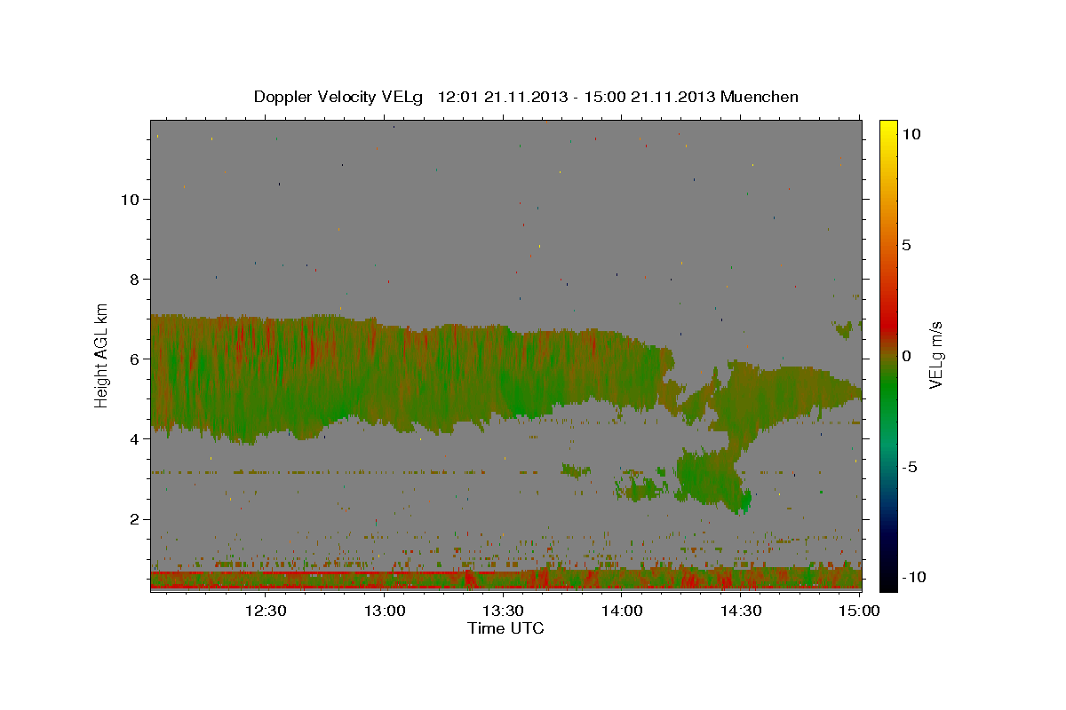Viewport: 1066px width, 710px height.
Task: Click the colorbar value -5 label
Action: coord(910,467)
